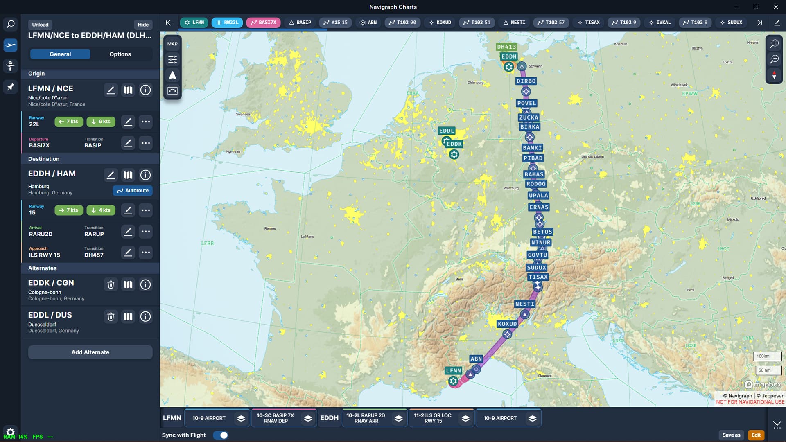
Task: Open more options for BASI7X departure
Action: click(145, 143)
